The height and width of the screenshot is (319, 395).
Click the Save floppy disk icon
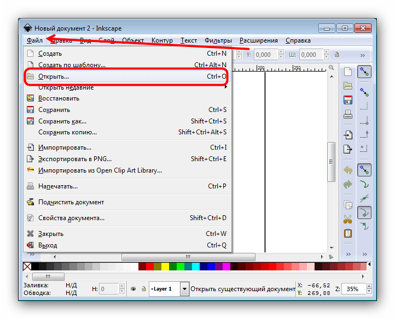348,100
